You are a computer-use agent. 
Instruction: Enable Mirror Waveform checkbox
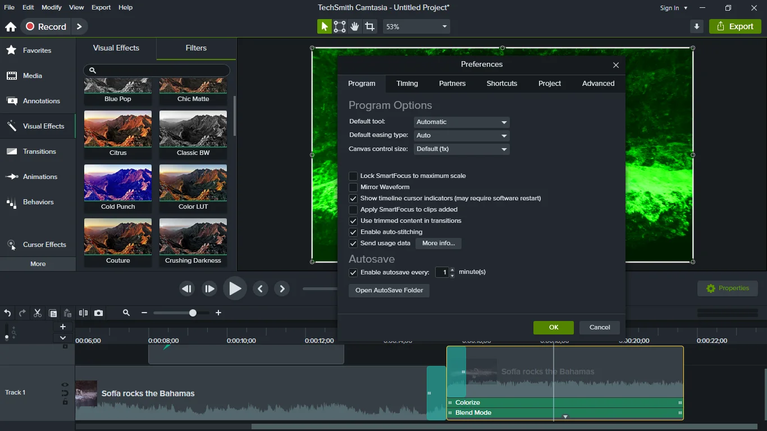[x=353, y=187]
